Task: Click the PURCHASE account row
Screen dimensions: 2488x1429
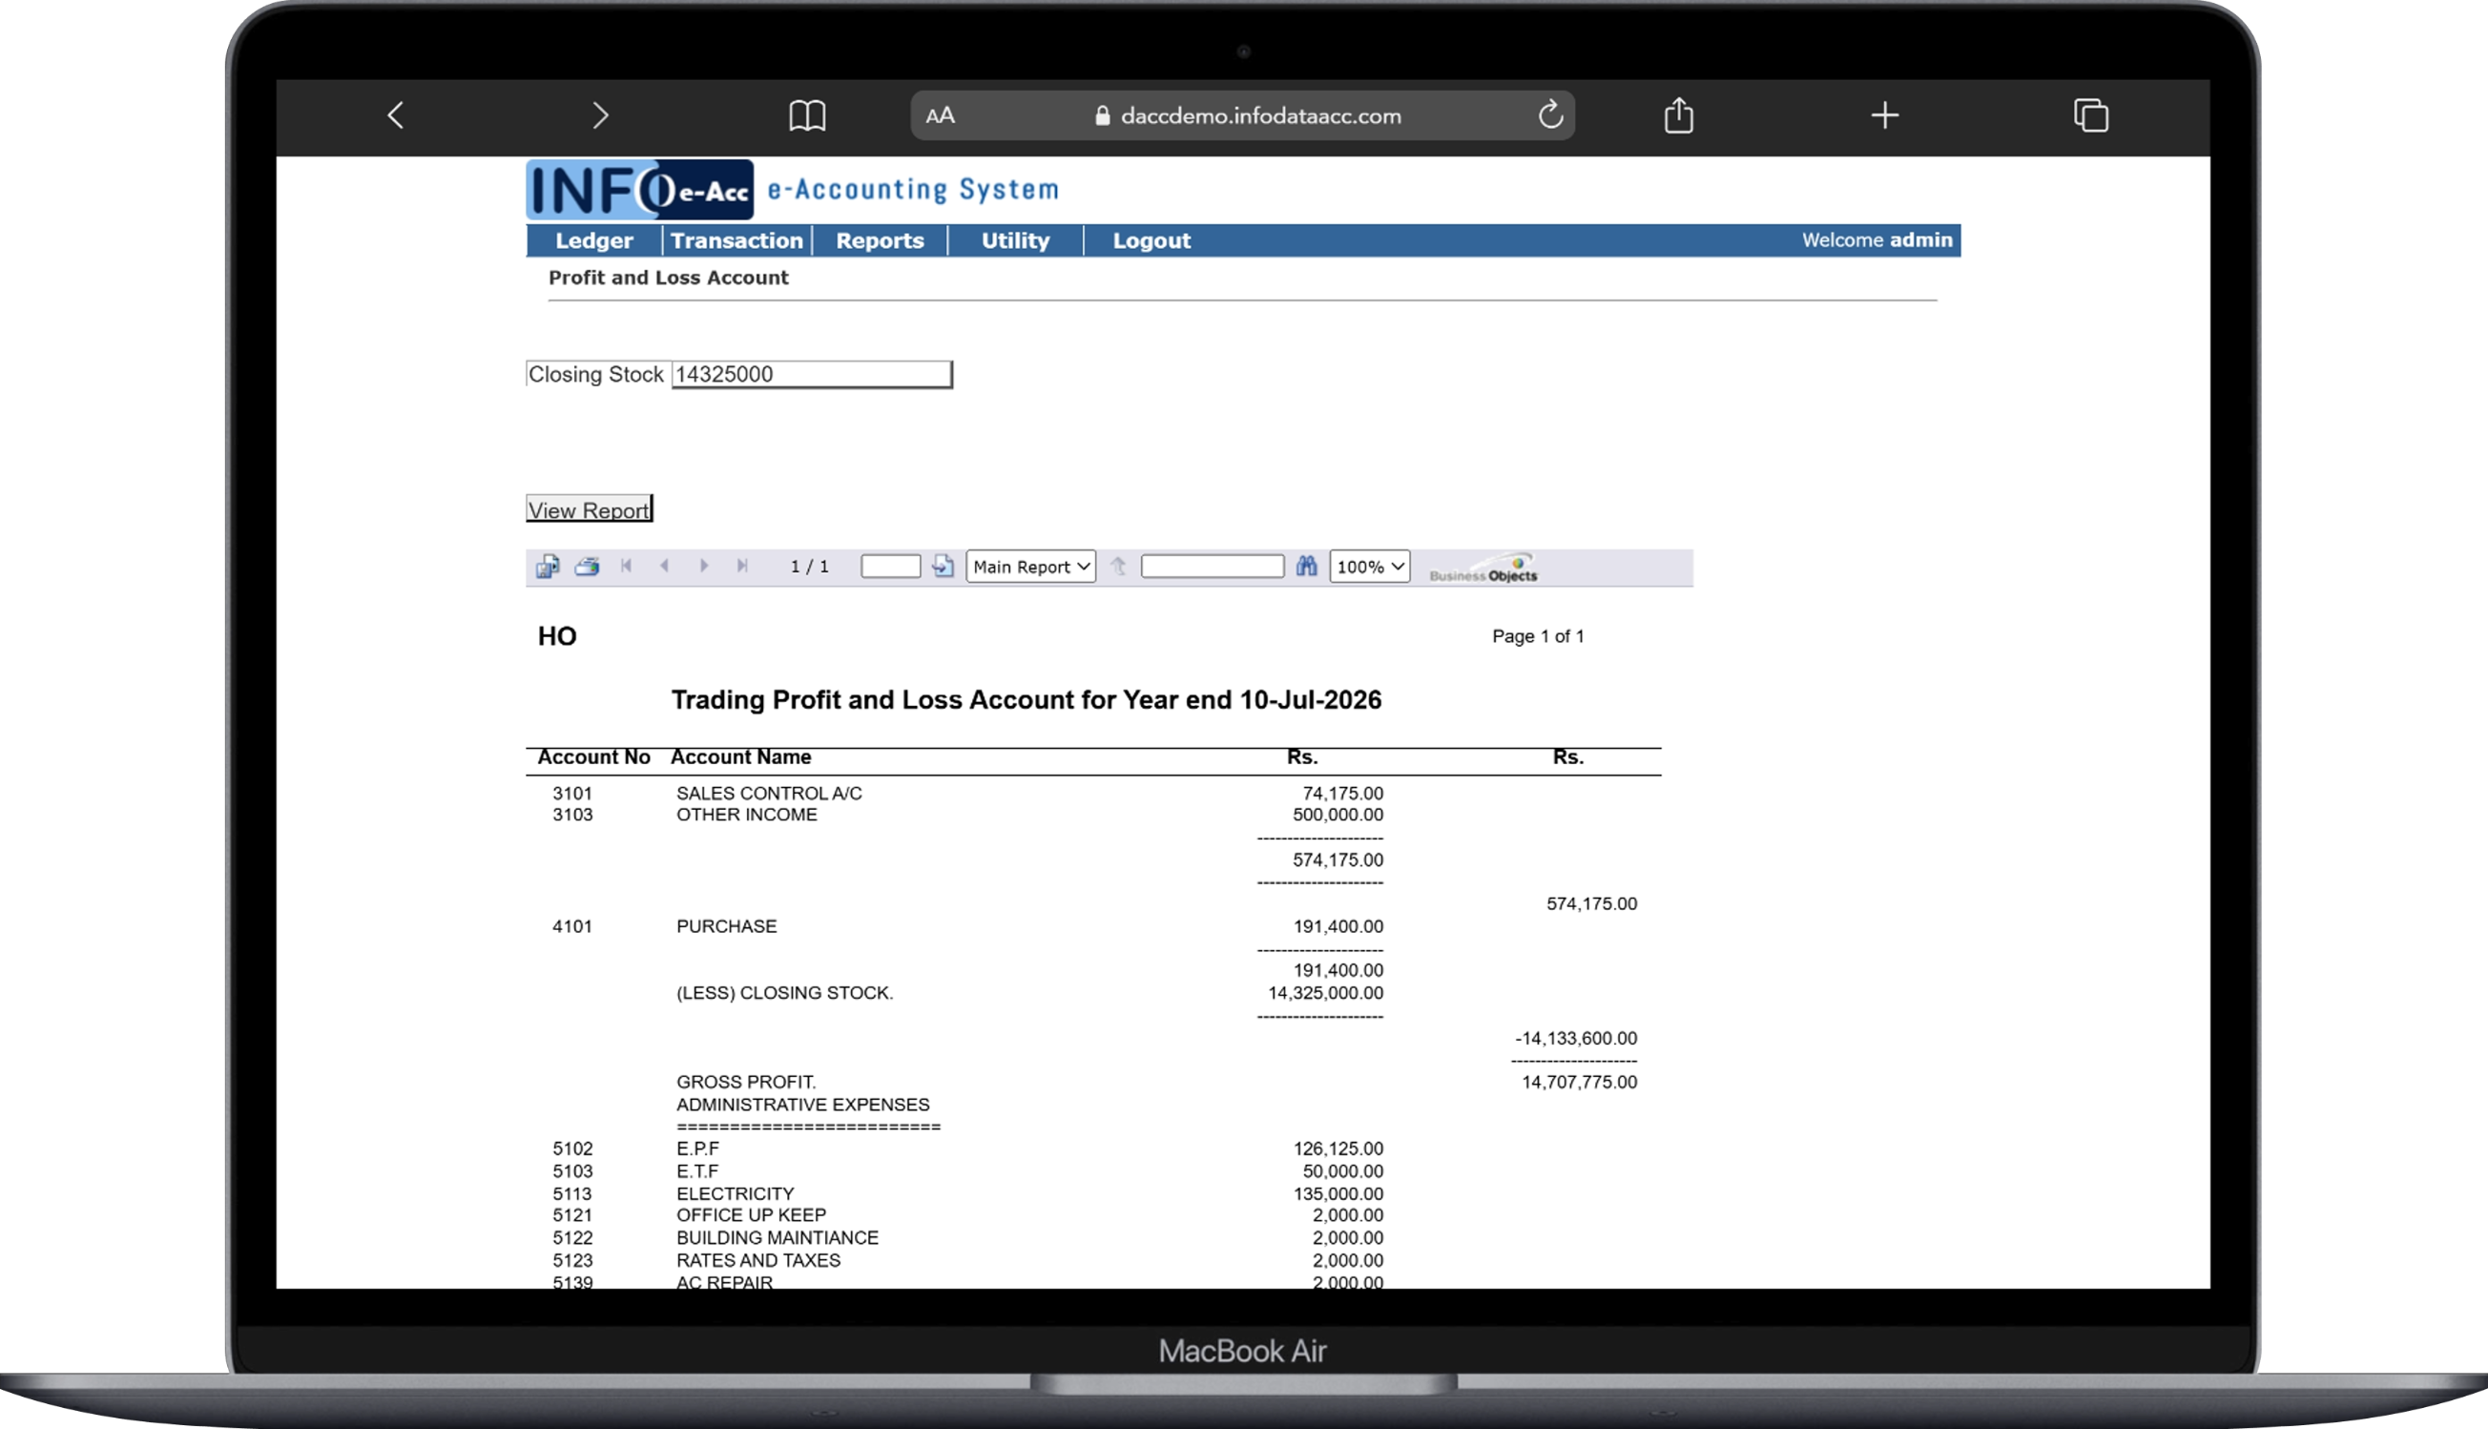Action: click(967, 926)
